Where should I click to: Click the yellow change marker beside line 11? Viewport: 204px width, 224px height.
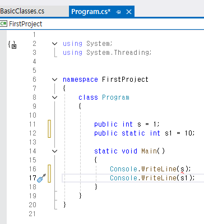coord(49,124)
